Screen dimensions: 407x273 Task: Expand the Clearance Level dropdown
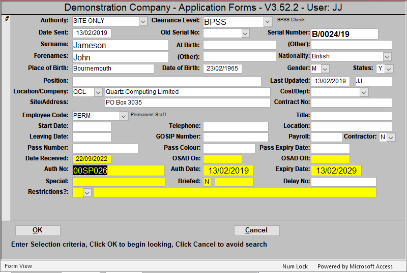tap(268, 22)
